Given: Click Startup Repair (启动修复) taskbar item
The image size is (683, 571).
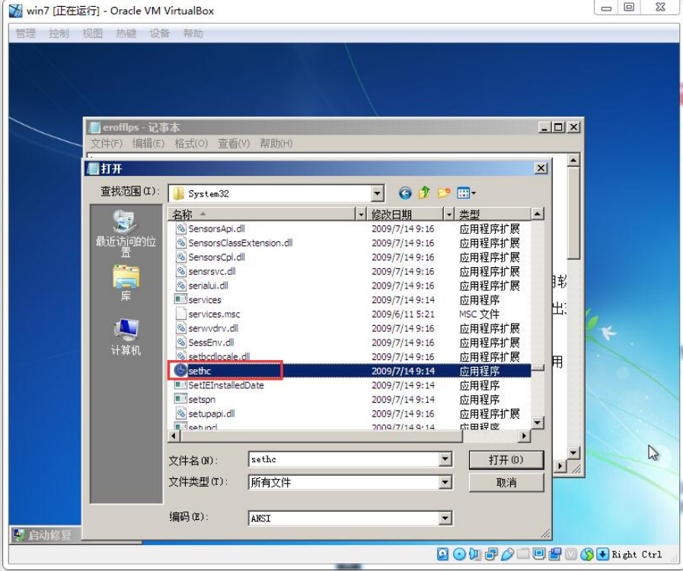Looking at the screenshot, I should 46,535.
